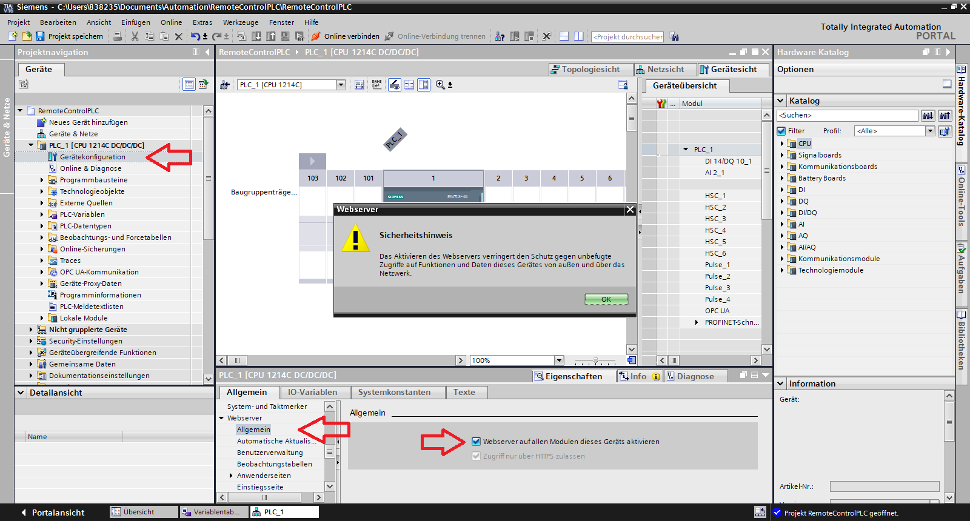The image size is (970, 521).
Task: Switch to the Netzsicht tab
Action: click(x=665, y=69)
